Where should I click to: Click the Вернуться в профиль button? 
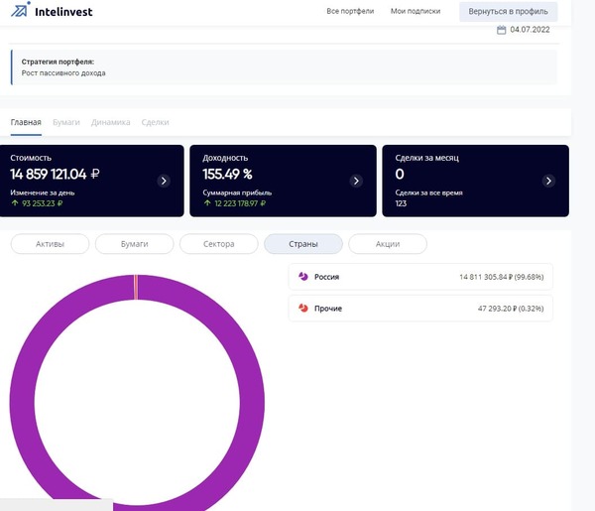[x=508, y=11]
